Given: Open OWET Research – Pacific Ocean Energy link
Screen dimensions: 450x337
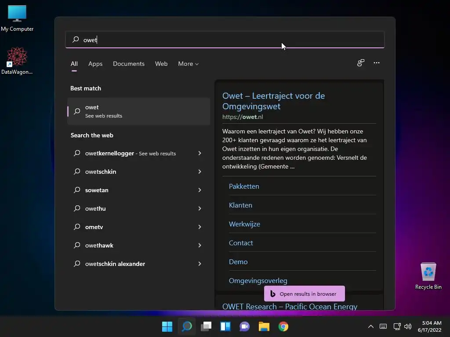Looking at the screenshot, I should 290,306.
